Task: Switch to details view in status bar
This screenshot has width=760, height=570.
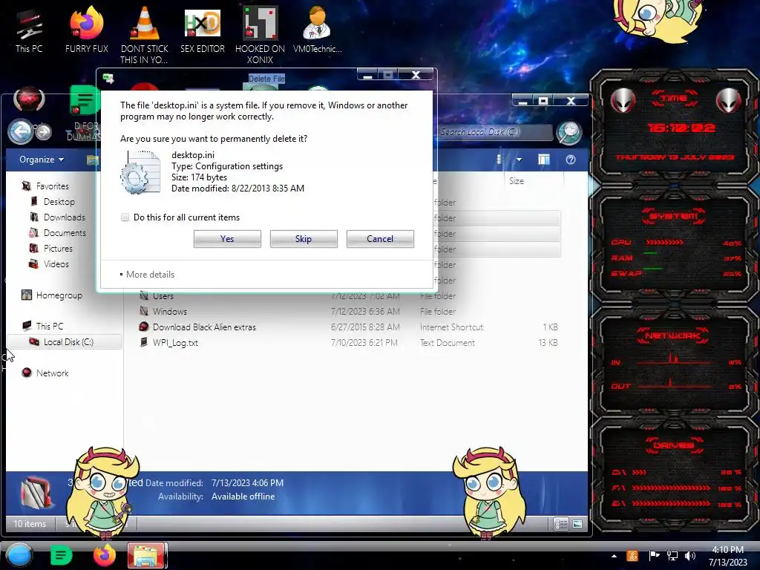Action: pyautogui.click(x=561, y=524)
